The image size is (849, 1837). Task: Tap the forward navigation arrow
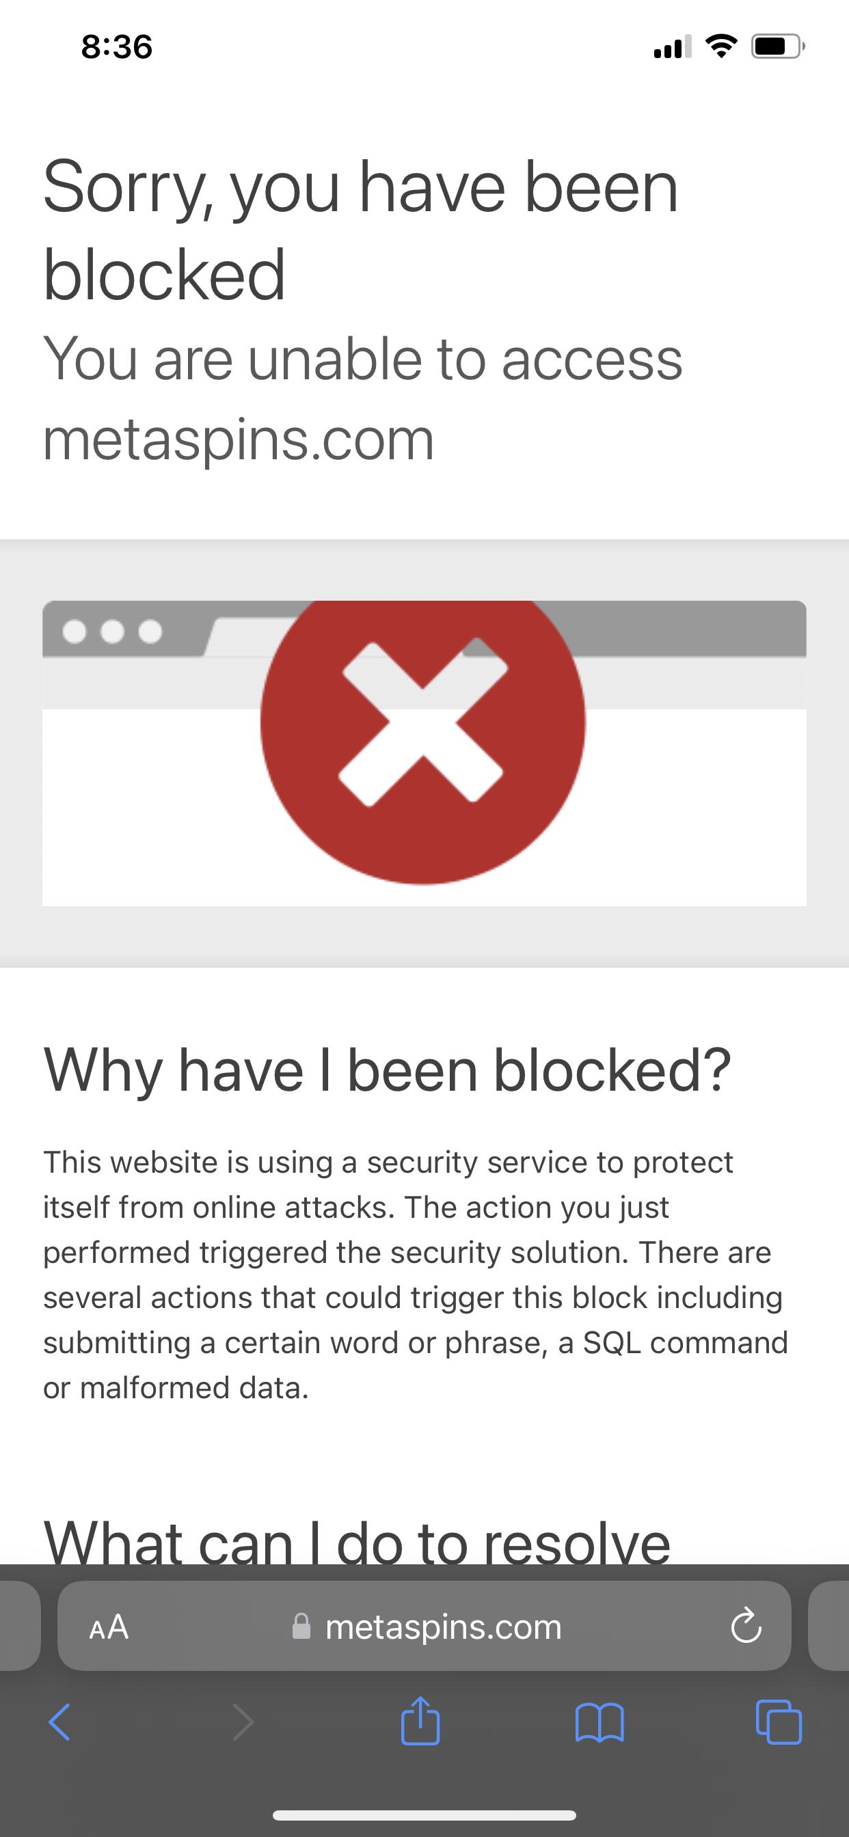coord(243,1722)
